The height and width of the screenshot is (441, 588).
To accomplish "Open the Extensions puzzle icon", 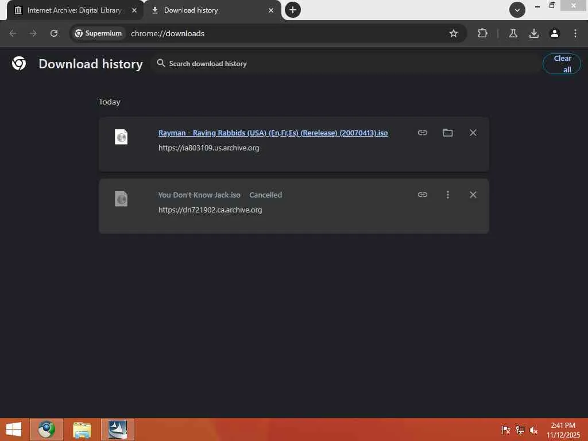I will 482,33.
